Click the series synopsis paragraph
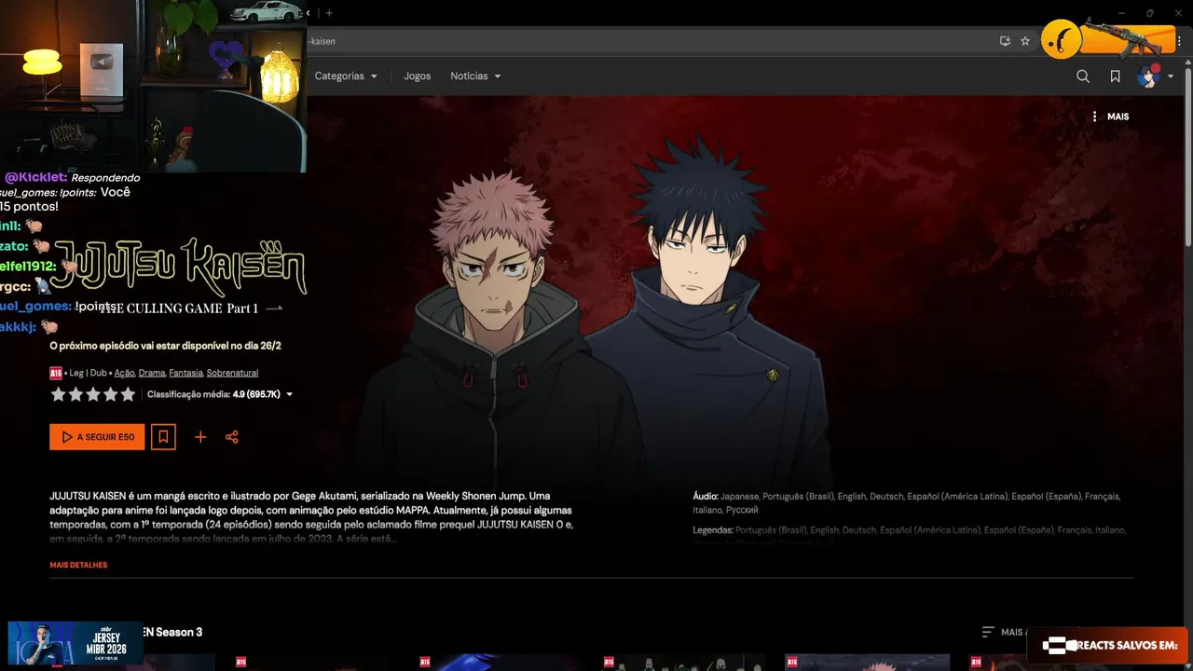1193x671 pixels. point(312,517)
